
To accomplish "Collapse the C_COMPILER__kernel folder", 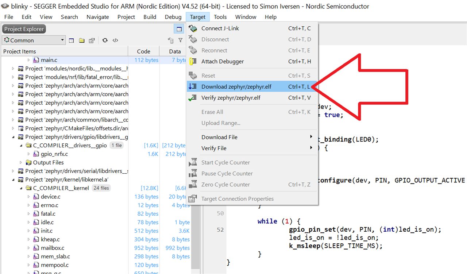I will coord(21,188).
